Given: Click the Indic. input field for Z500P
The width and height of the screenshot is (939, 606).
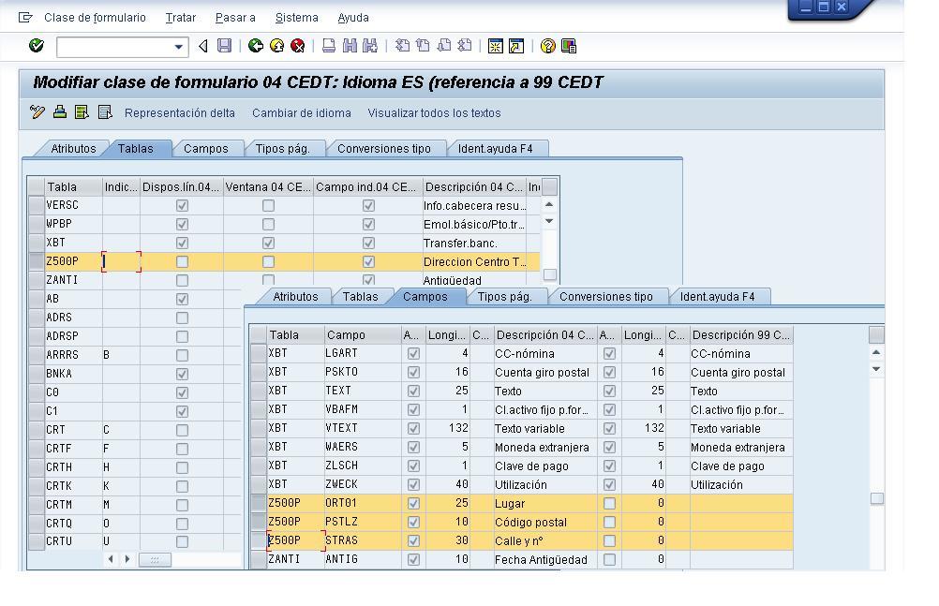Looking at the screenshot, I should tap(122, 261).
